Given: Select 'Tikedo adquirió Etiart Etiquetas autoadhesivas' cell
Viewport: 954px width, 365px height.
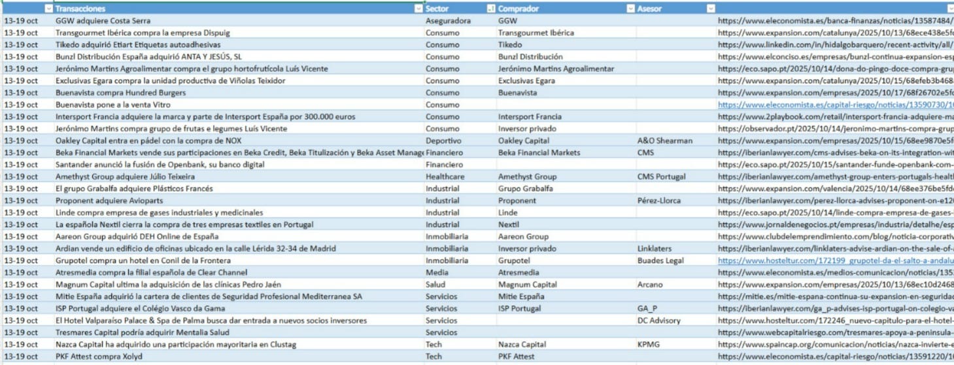Looking at the screenshot, I should pyautogui.click(x=238, y=44).
